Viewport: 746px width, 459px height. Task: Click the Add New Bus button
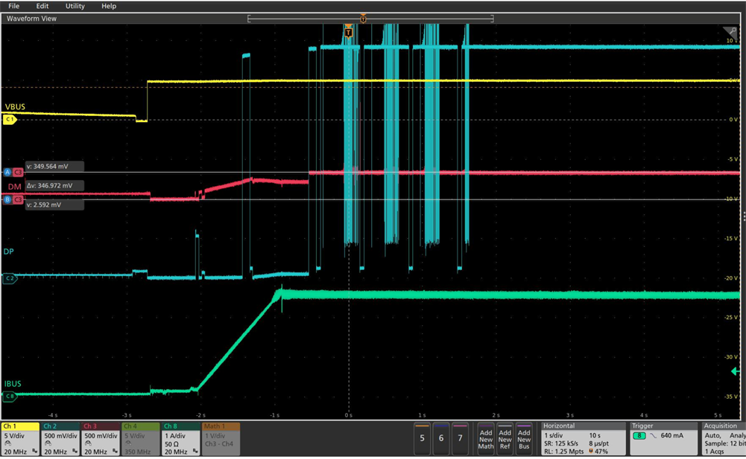coord(524,439)
